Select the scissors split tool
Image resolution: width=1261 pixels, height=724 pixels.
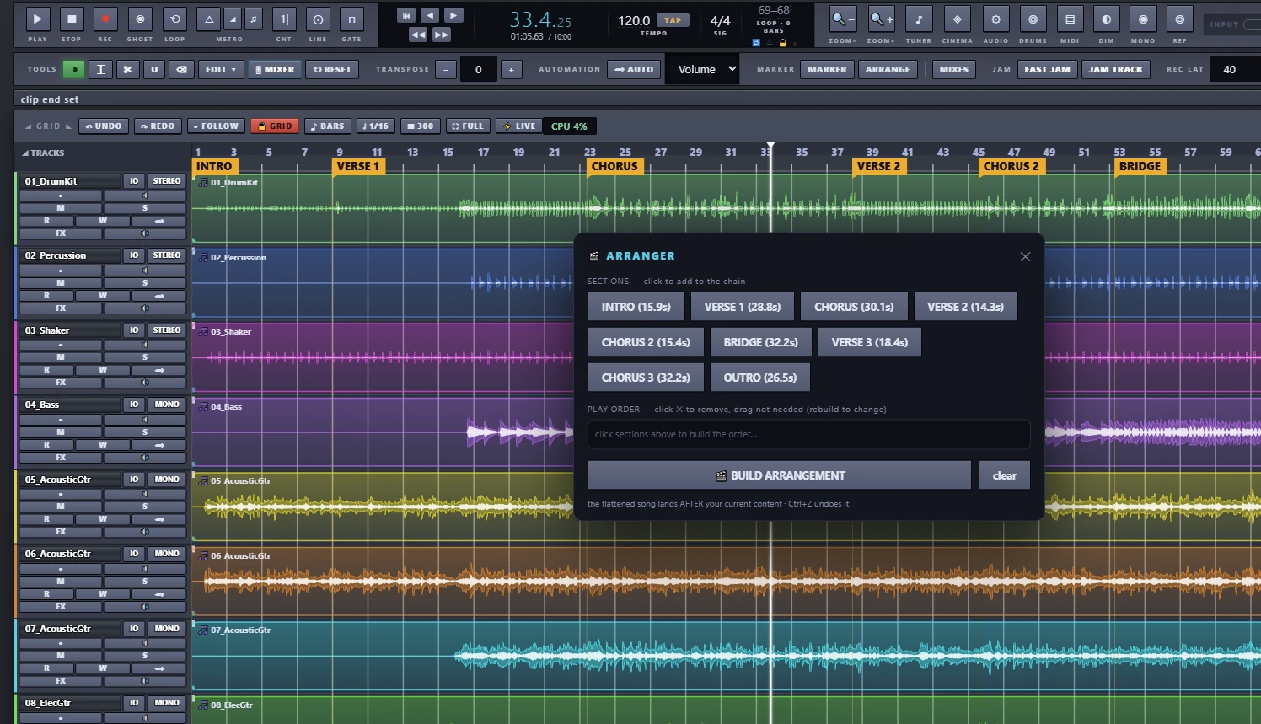[x=127, y=69]
